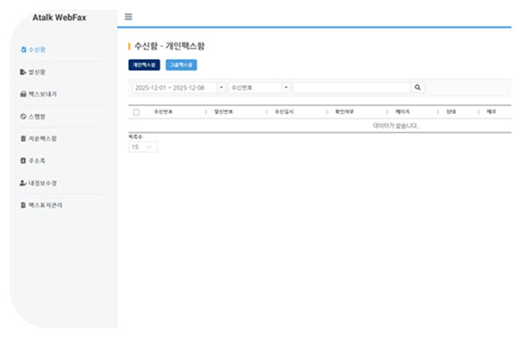
Task: Open the 수신번호 search type dropdown
Action: click(259, 88)
